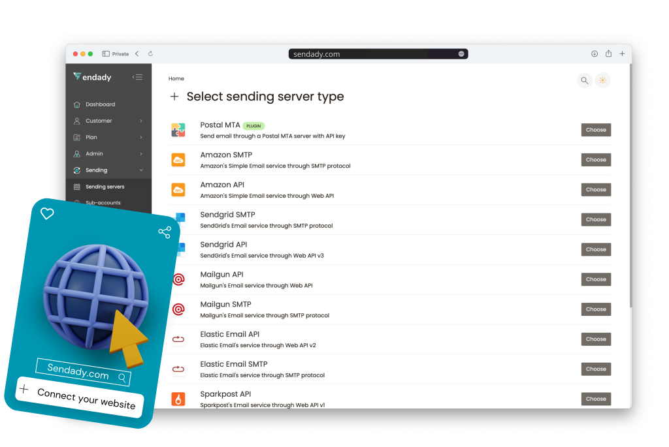669x447 pixels.
Task: Open the search magnifier icon
Action: (x=585, y=80)
